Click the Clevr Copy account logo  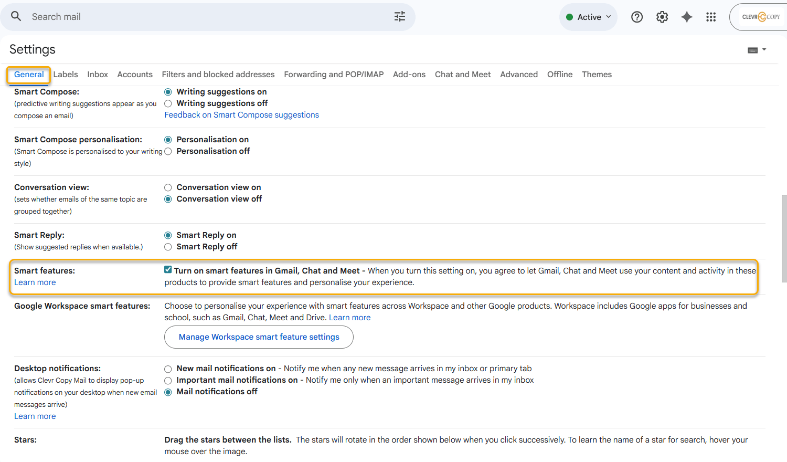pos(760,17)
